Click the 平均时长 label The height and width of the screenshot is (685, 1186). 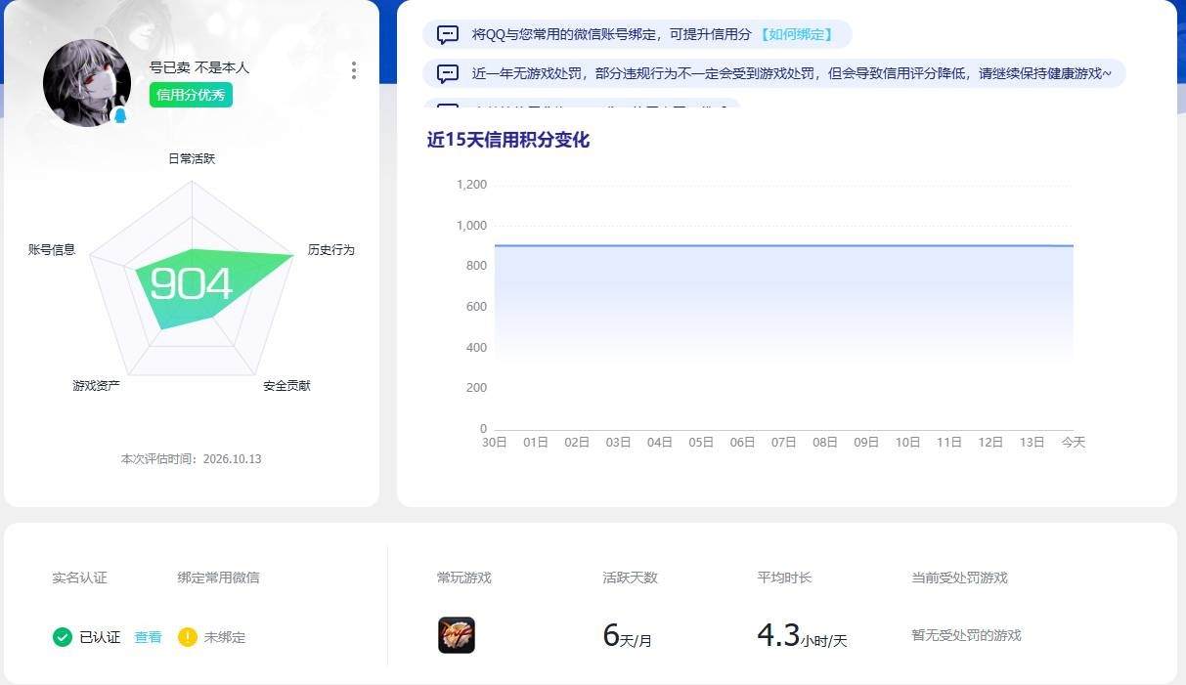coord(785,578)
